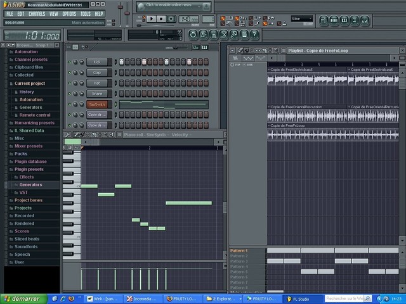Open the Mixer presets folder in browser
The image size is (406, 304).
[28, 146]
